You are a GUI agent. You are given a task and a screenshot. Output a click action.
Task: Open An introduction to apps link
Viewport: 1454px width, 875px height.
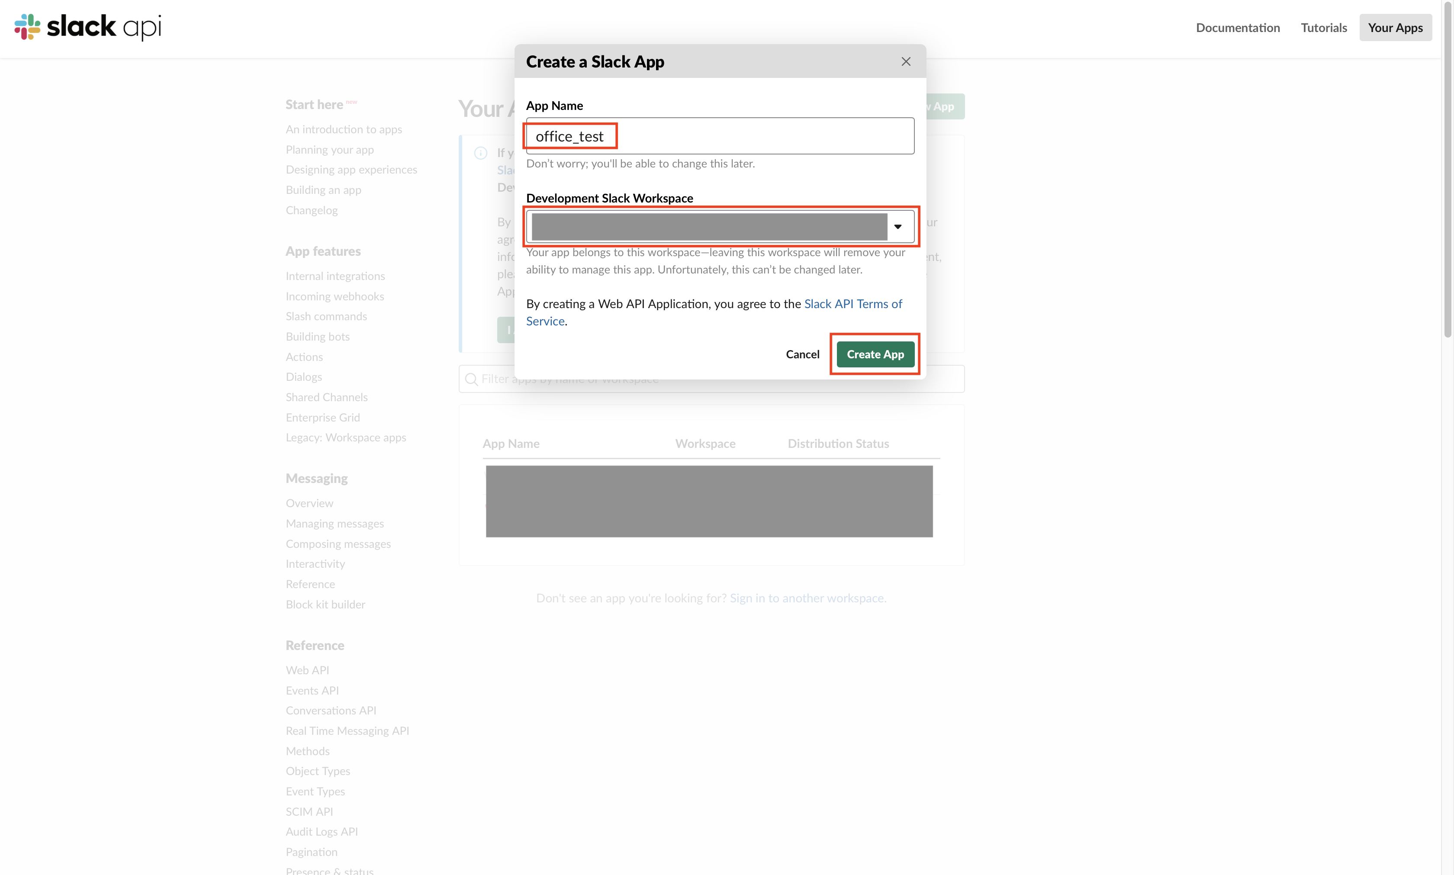pos(344,129)
